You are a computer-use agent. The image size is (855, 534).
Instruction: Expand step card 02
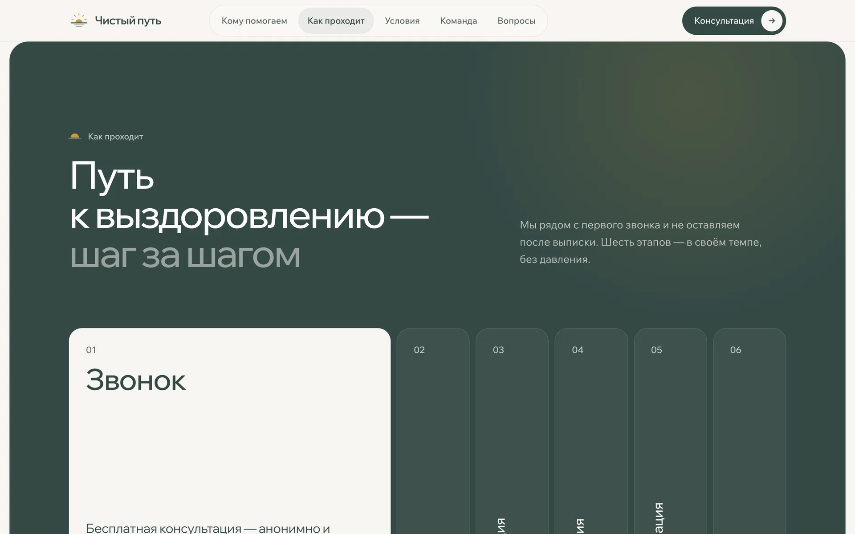(433, 431)
